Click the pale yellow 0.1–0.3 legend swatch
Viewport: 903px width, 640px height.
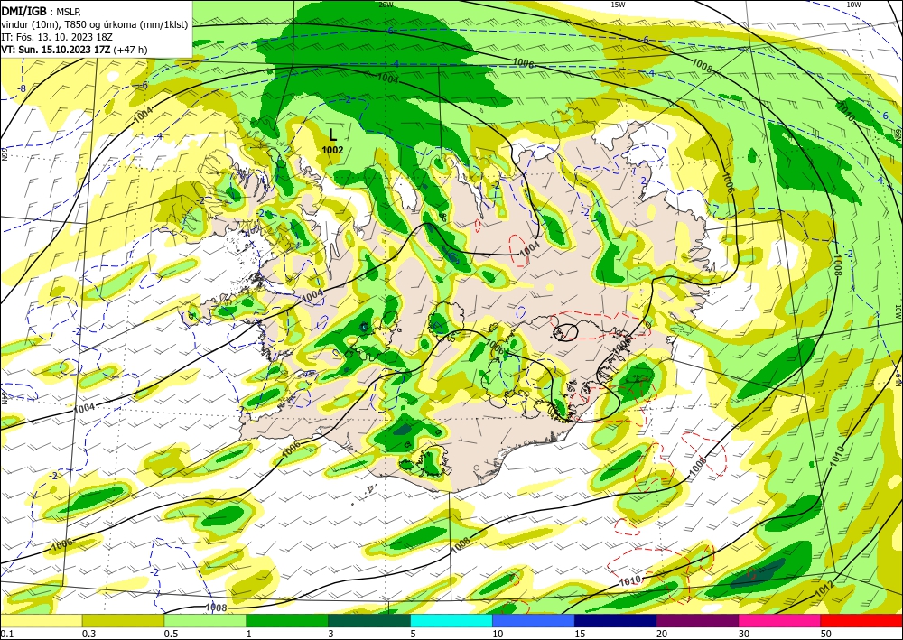(41, 621)
